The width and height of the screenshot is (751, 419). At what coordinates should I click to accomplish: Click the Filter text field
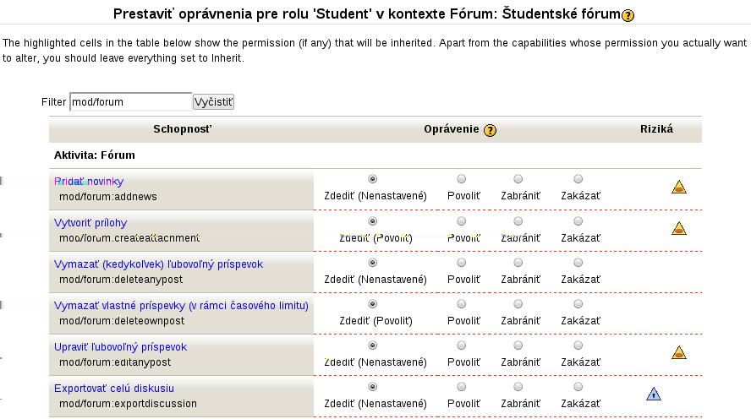131,102
